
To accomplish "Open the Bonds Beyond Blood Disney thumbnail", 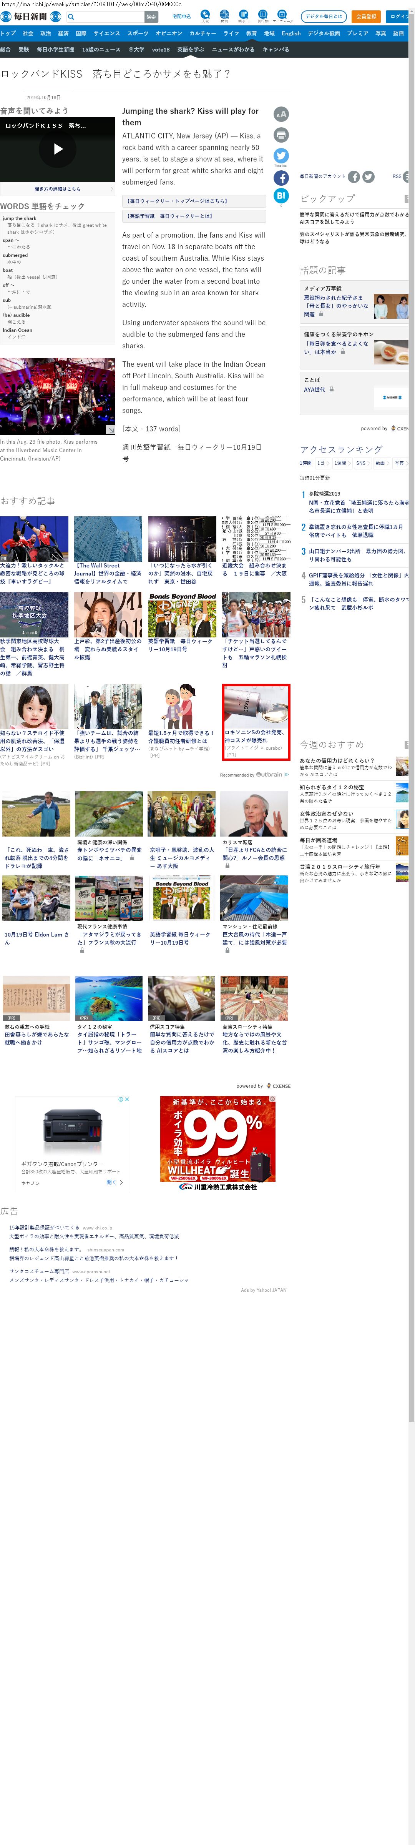I will click(x=183, y=614).
